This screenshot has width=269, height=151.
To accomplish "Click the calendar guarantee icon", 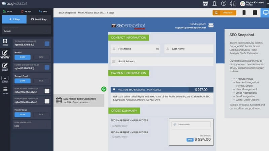I will (59, 100).
